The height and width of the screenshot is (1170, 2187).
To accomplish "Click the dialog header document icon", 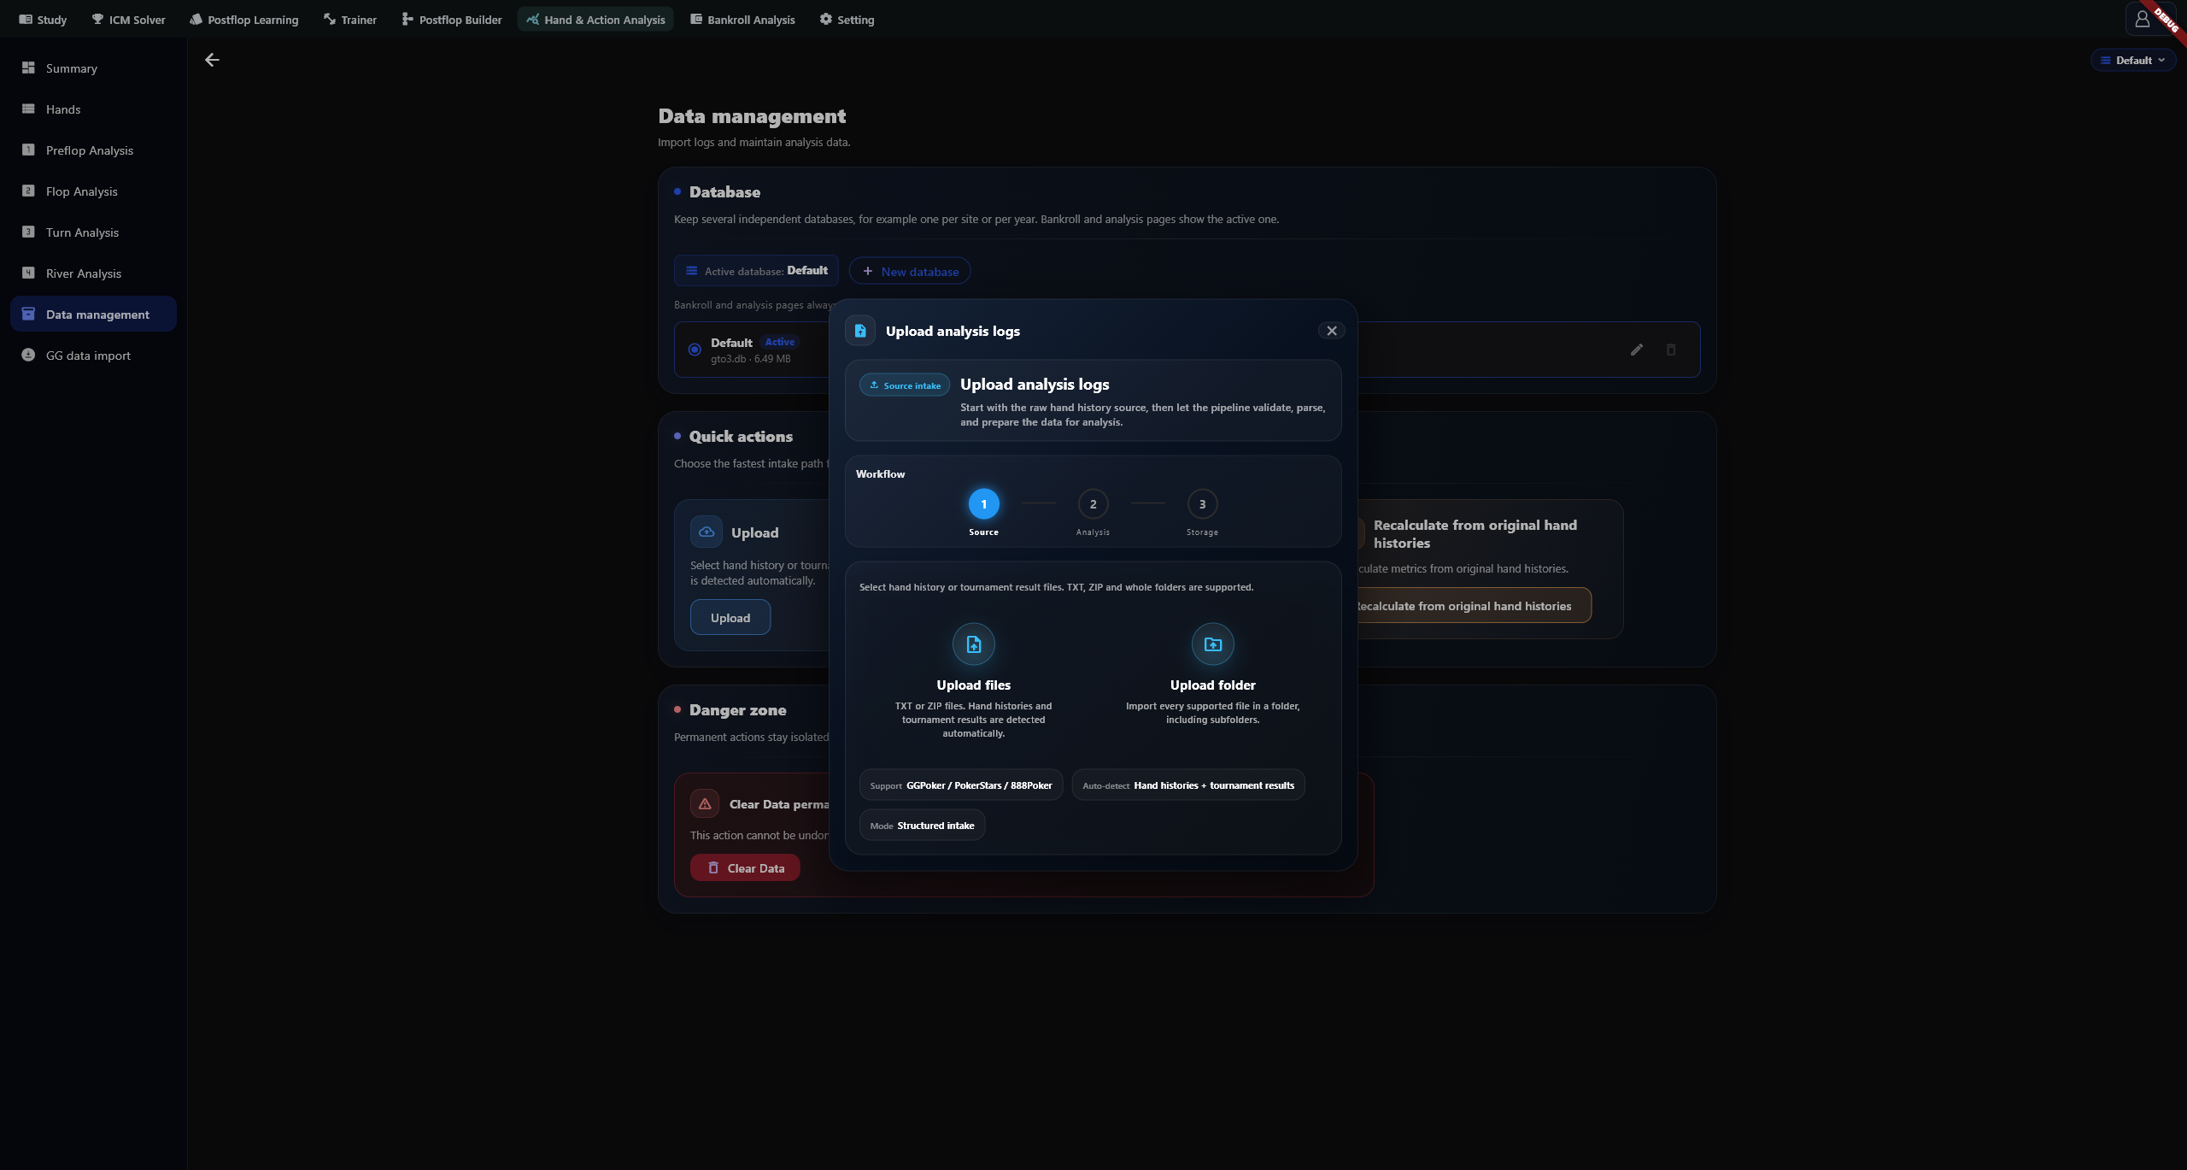I will click(x=860, y=331).
